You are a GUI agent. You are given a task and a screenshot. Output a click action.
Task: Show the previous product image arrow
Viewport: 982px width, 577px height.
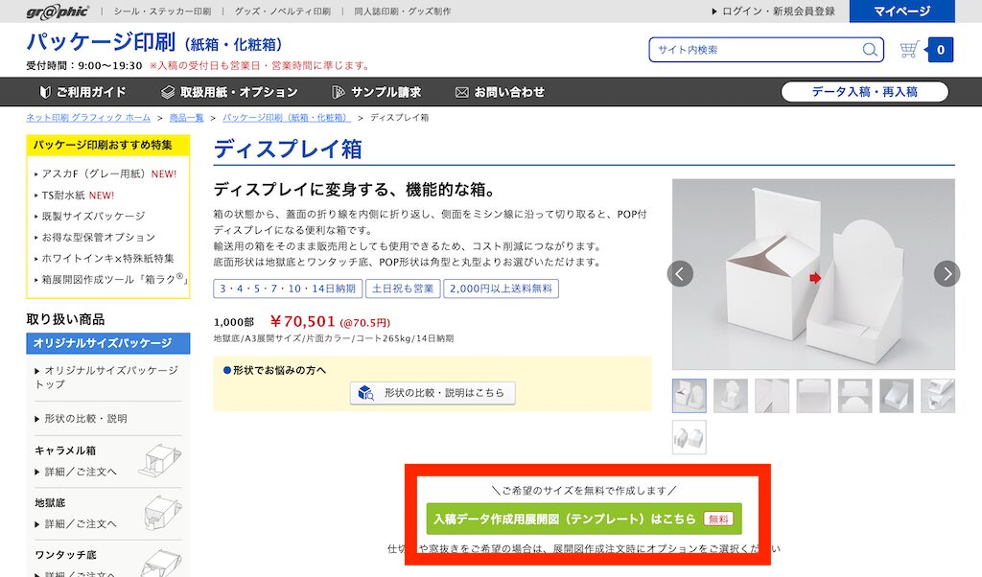tap(680, 273)
